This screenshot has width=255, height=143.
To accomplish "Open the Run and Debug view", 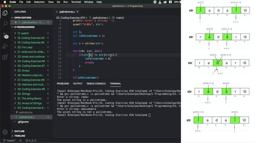I will tap(5, 46).
